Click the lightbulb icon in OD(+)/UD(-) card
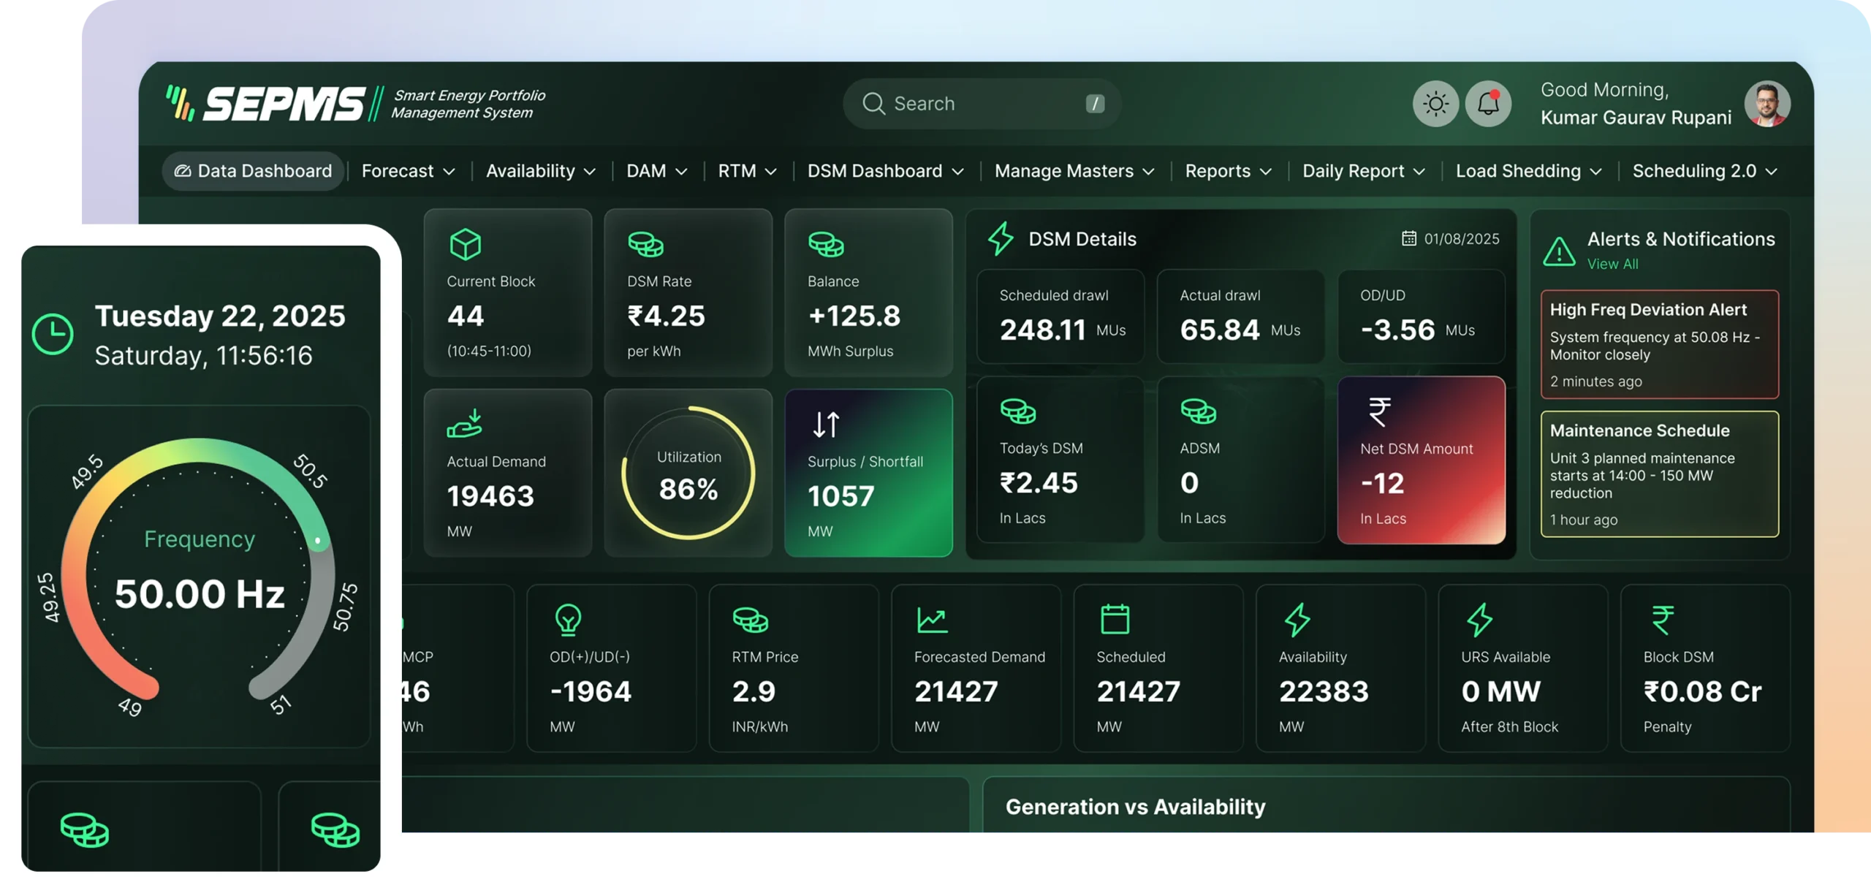The width and height of the screenshot is (1871, 893). (568, 620)
